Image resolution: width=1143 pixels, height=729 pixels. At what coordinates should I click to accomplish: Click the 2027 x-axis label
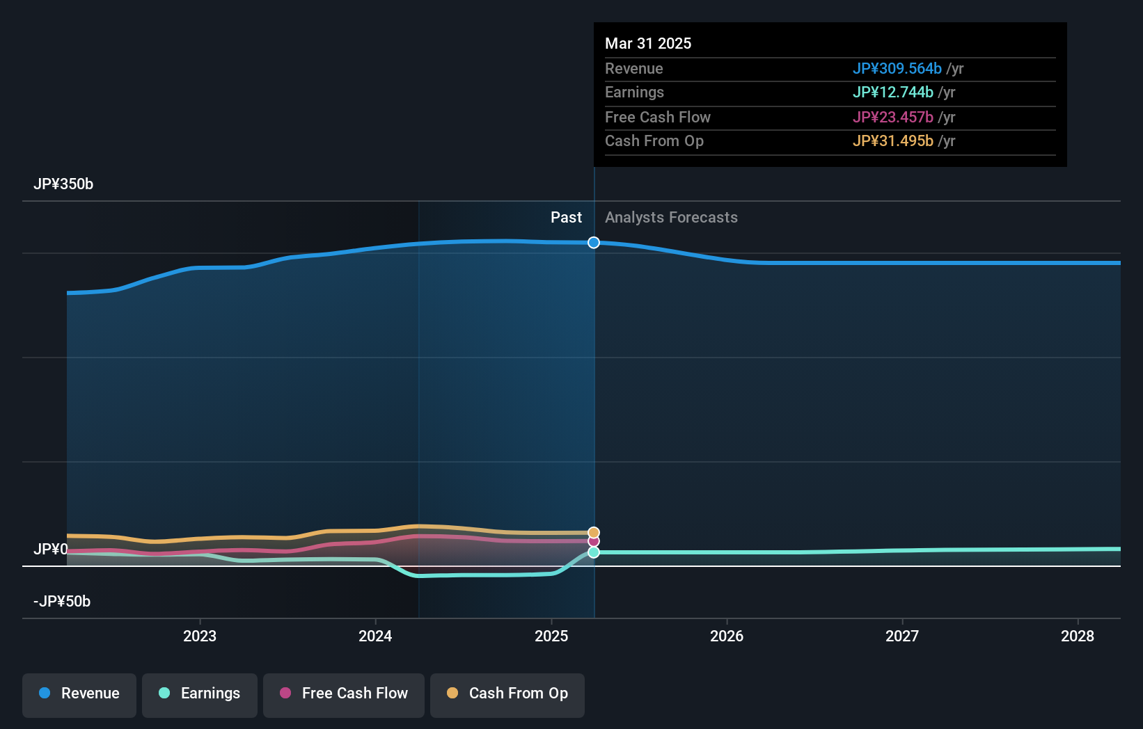click(x=902, y=636)
